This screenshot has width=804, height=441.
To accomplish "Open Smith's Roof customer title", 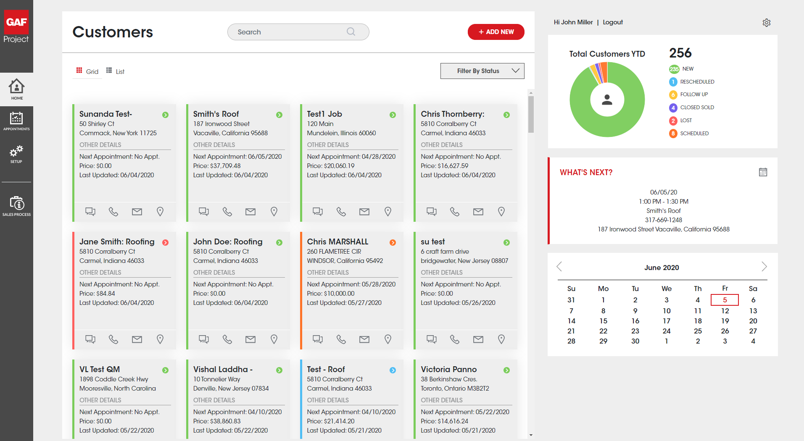I will click(x=216, y=114).
